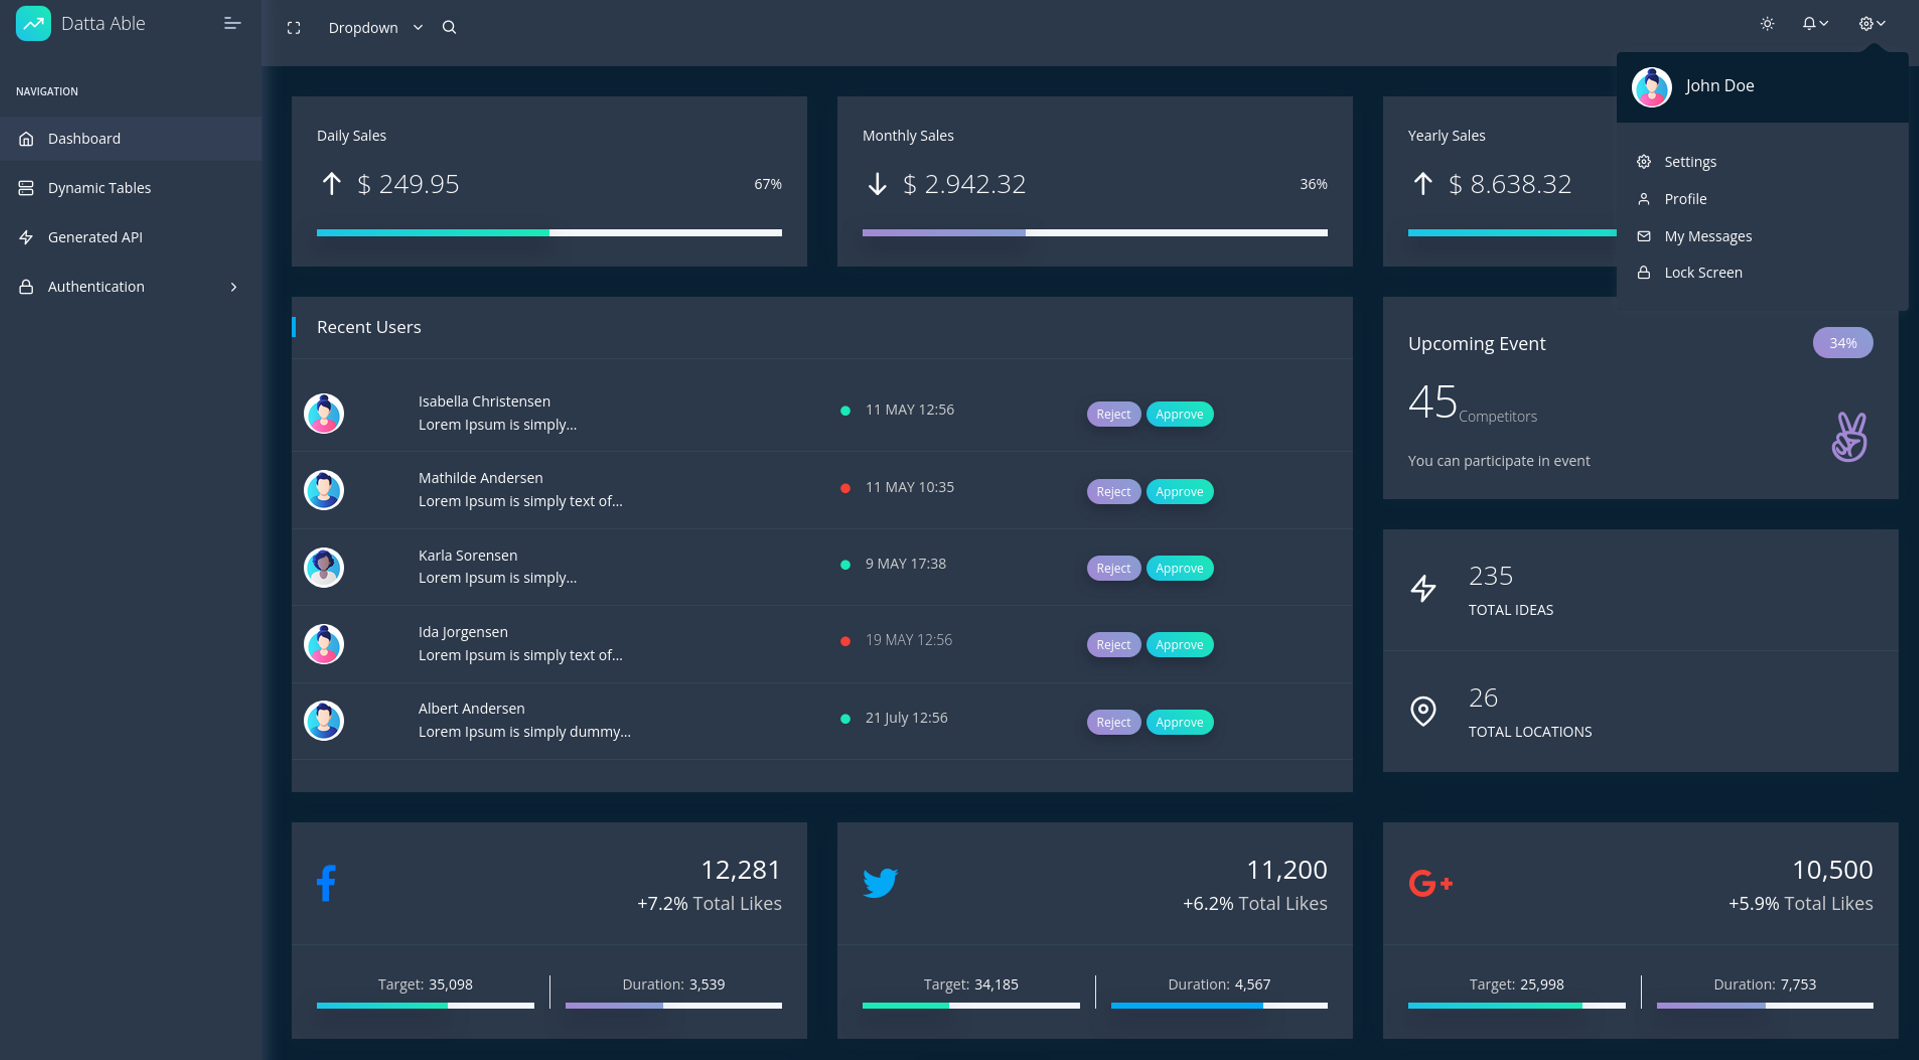Click the Total Ideas lightning icon
This screenshot has height=1060, width=1919.
1423,589
